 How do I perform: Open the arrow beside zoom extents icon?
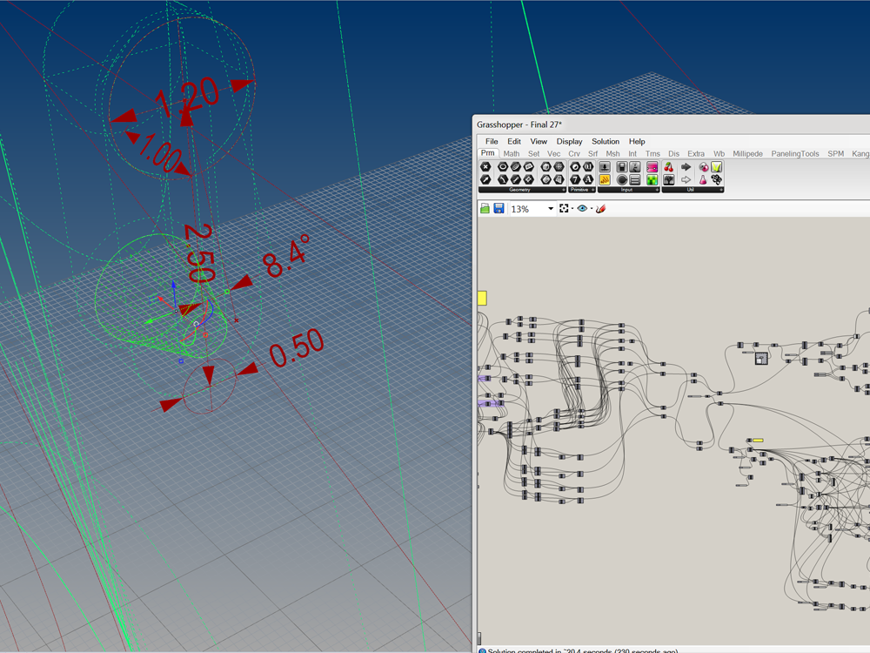572,209
